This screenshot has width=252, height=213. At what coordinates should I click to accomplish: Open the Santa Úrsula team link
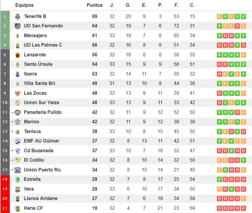38,64
